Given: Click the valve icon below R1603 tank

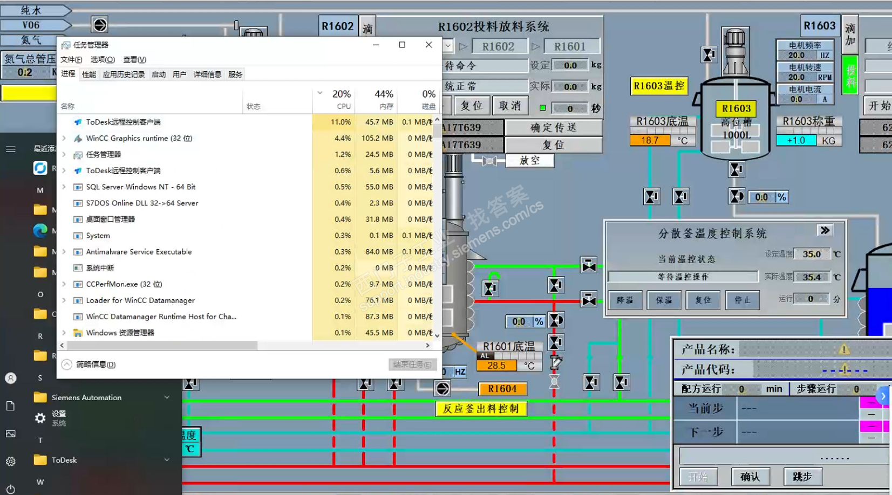Looking at the screenshot, I should [x=736, y=170].
